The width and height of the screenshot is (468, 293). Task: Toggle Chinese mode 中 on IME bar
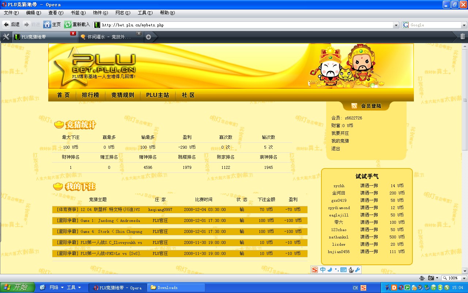coord(323,270)
